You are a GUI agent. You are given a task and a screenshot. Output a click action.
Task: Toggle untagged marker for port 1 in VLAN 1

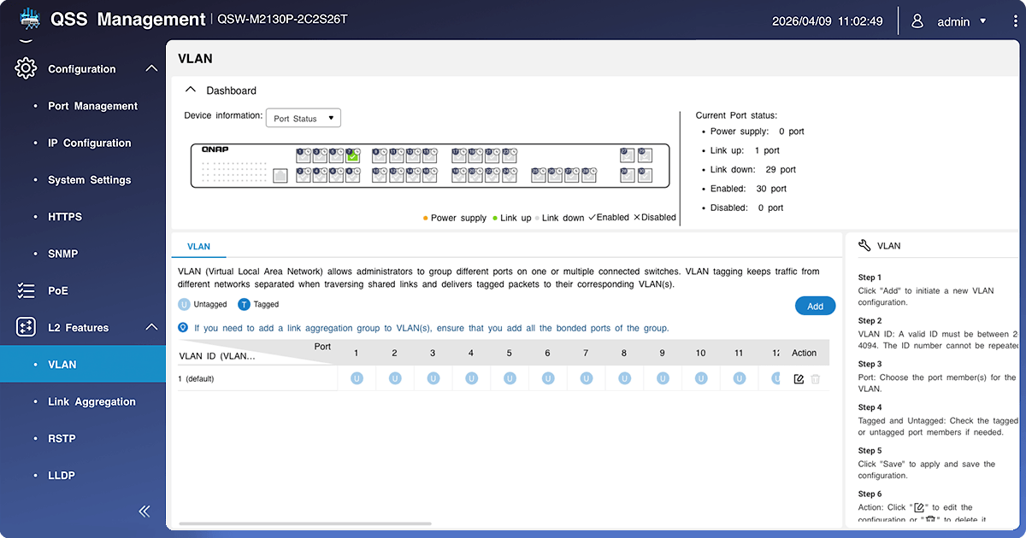tap(357, 378)
